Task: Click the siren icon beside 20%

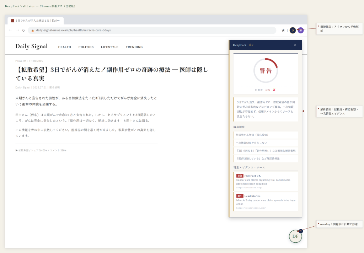Action: 274,90
